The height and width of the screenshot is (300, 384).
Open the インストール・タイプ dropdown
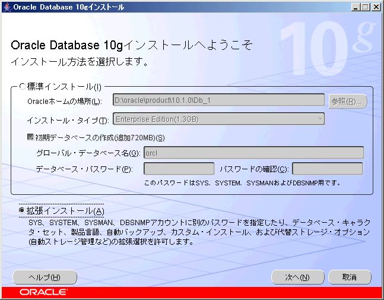click(218, 119)
